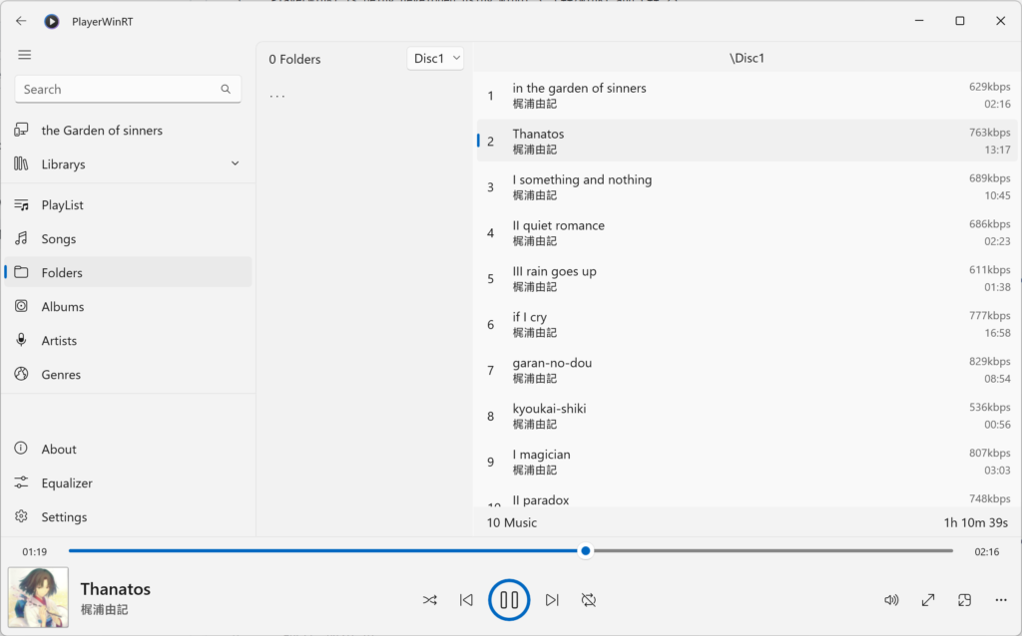Viewport: 1022px width, 636px height.
Task: Click elapsed time 01:19
Action: (x=35, y=552)
